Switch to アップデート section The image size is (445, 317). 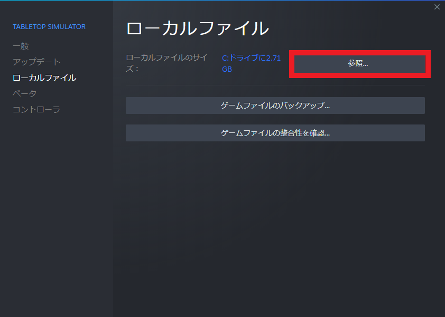(x=36, y=62)
